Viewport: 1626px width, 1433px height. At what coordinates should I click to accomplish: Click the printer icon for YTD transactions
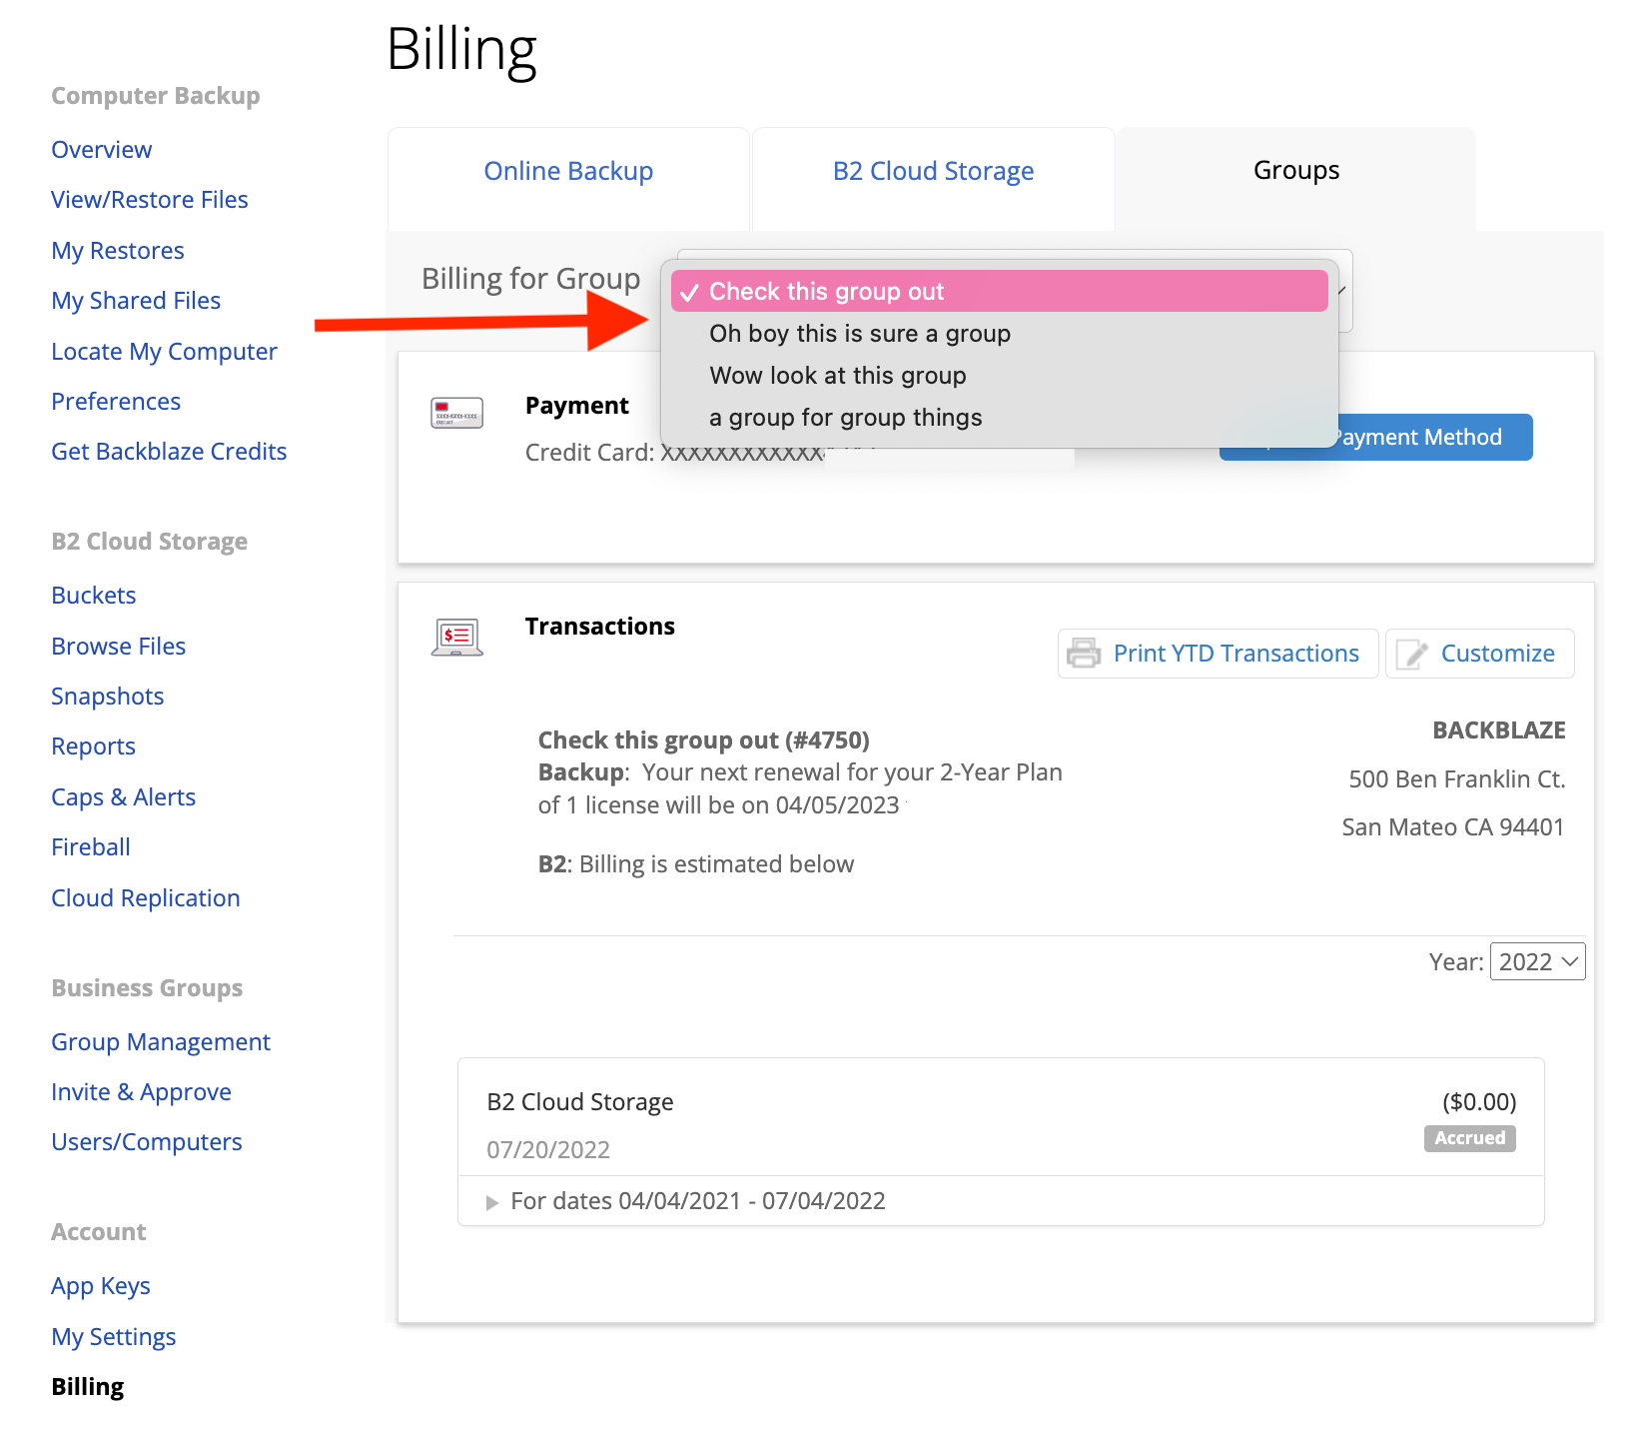pyautogui.click(x=1084, y=654)
